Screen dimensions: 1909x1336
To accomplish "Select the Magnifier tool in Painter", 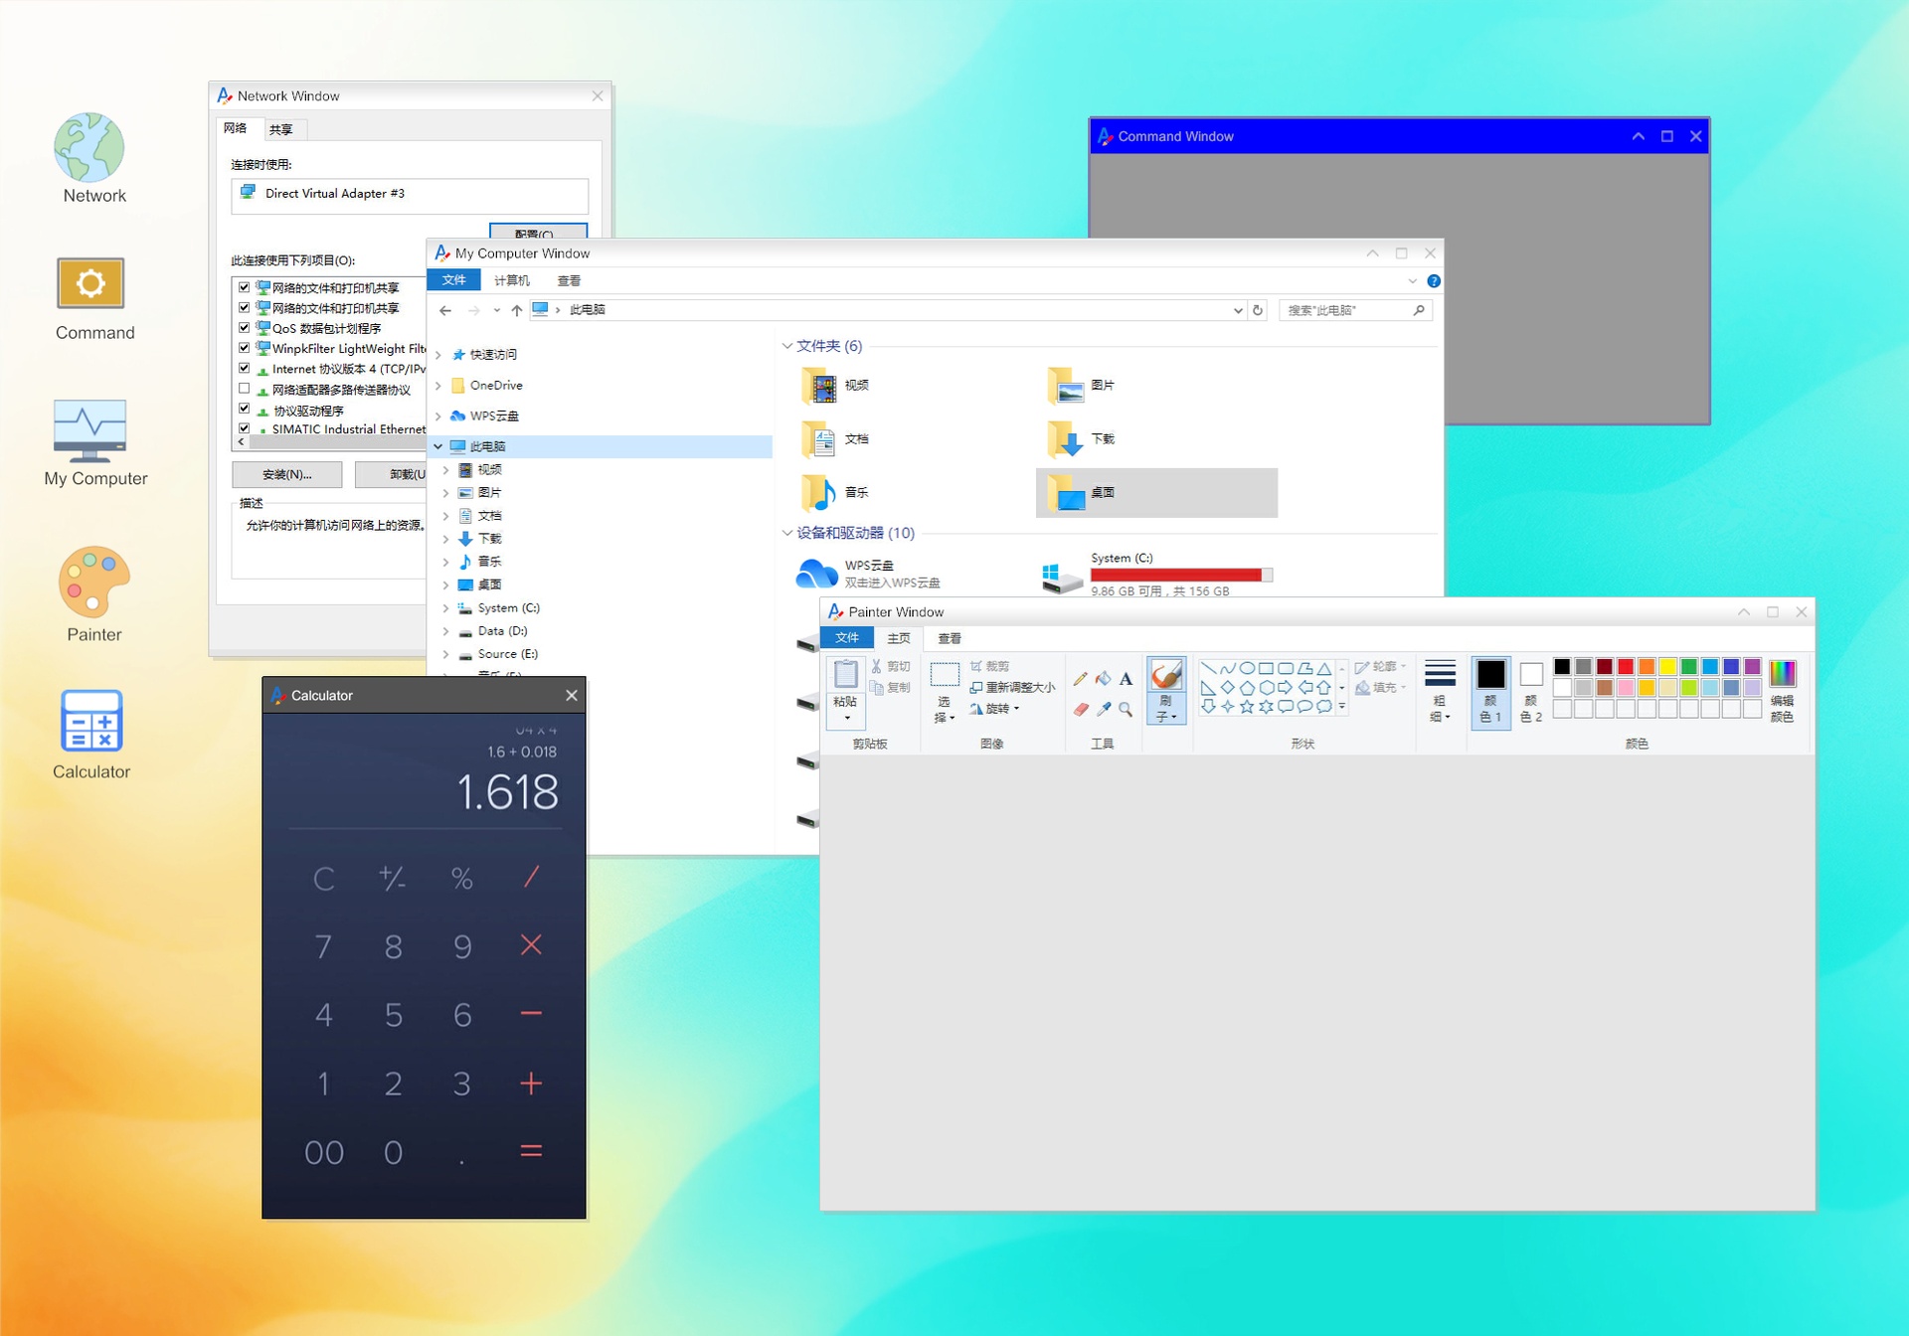I will pyautogui.click(x=1126, y=709).
